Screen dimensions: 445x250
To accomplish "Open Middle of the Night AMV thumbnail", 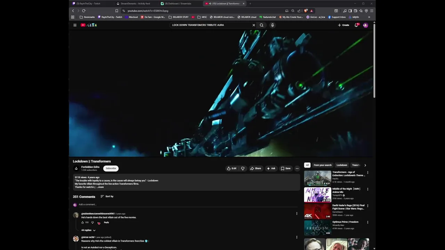I will [x=318, y=195].
